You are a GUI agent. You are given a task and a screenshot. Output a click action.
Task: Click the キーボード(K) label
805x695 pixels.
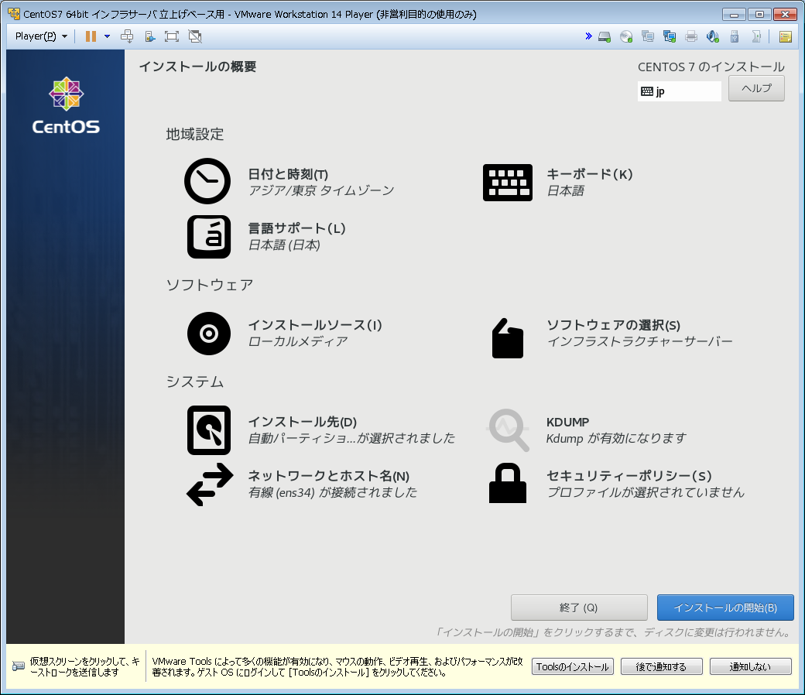point(589,174)
